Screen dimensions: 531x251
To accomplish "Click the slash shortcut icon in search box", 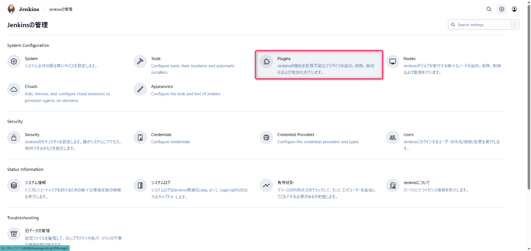I will (514, 25).
